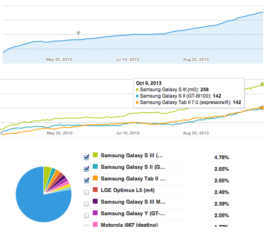Click the red swatch beside LGE Optimus L5
The width and height of the screenshot is (266, 240).
[x=95, y=190]
